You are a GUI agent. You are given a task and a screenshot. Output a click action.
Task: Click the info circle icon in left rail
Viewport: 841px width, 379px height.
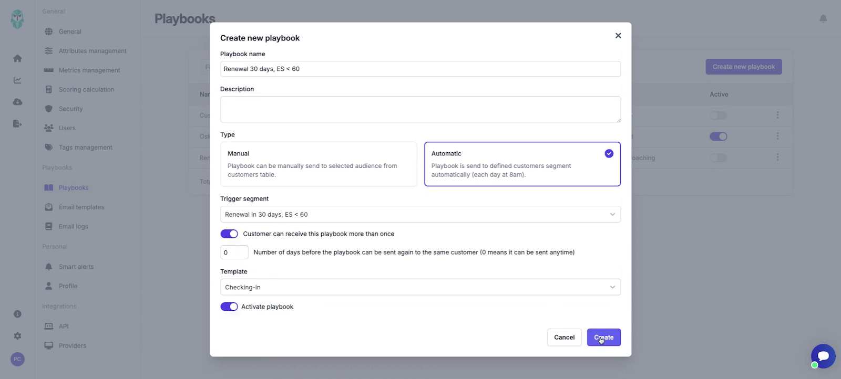17,314
